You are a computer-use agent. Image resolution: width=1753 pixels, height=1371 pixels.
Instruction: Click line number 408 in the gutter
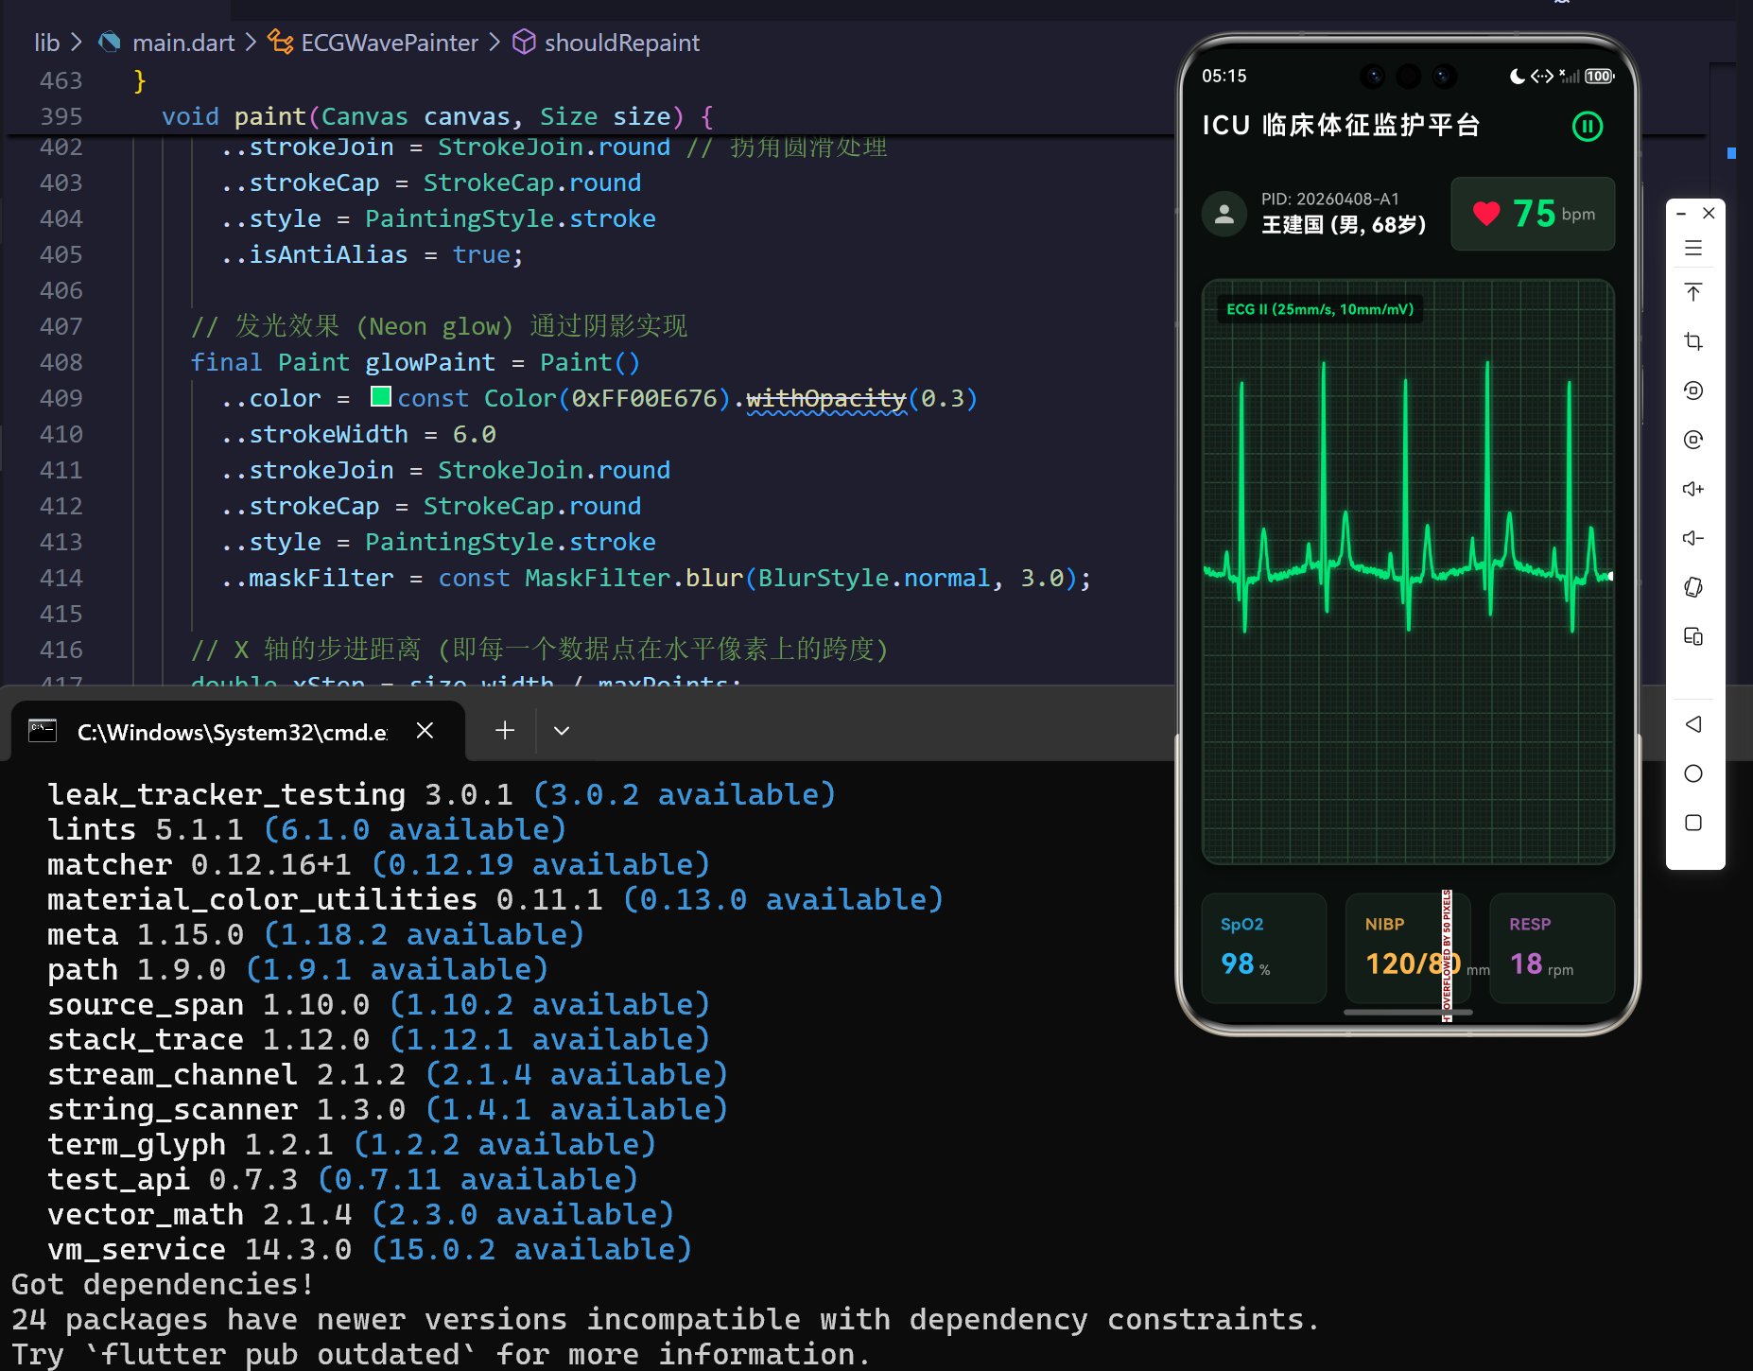pyautogui.click(x=61, y=362)
